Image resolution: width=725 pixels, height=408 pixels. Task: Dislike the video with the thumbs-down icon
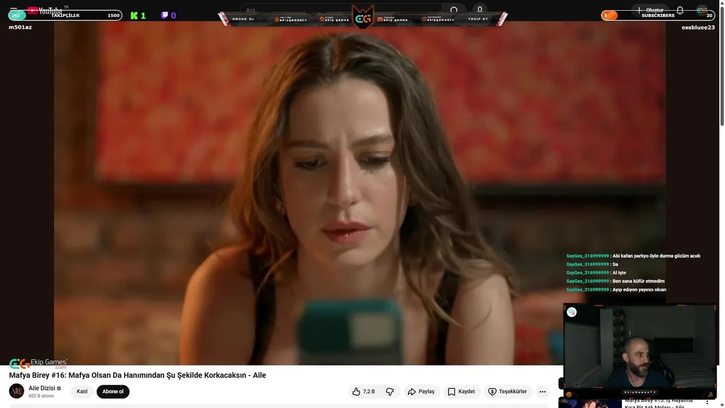[x=390, y=392]
